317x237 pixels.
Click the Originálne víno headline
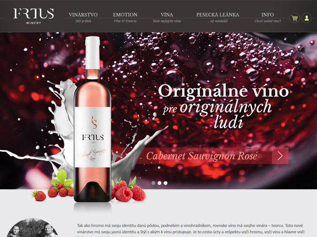coord(223,91)
